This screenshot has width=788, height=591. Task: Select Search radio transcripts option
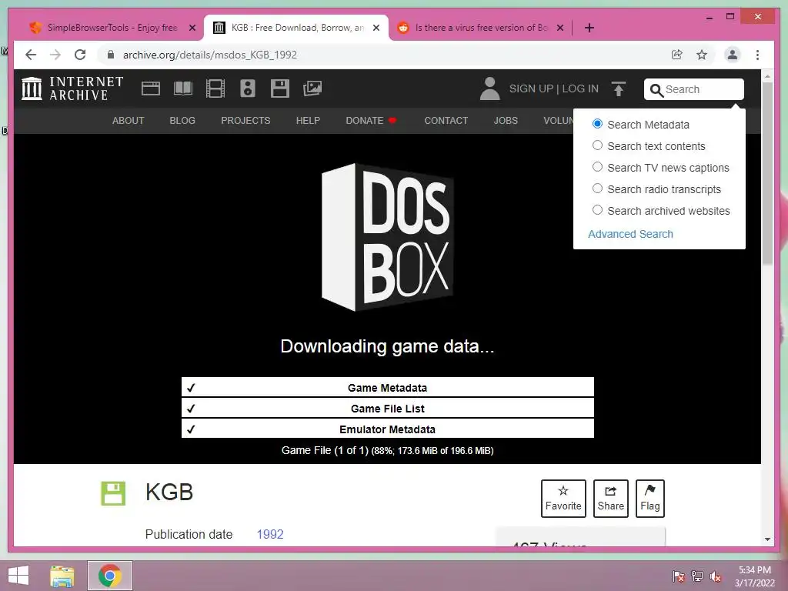click(x=597, y=189)
